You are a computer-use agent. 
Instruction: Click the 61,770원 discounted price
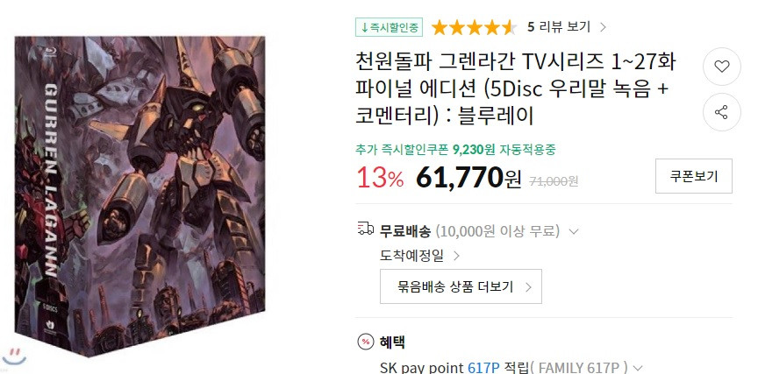click(468, 178)
